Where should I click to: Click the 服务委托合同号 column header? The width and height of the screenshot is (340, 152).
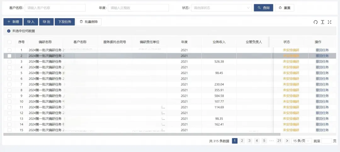pyautogui.click(x=115, y=42)
